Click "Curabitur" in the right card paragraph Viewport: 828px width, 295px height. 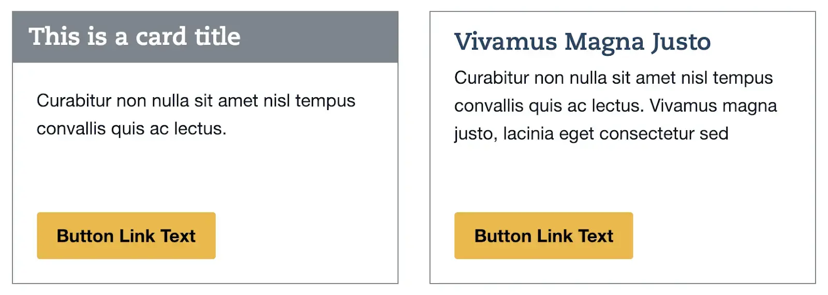[x=492, y=77]
